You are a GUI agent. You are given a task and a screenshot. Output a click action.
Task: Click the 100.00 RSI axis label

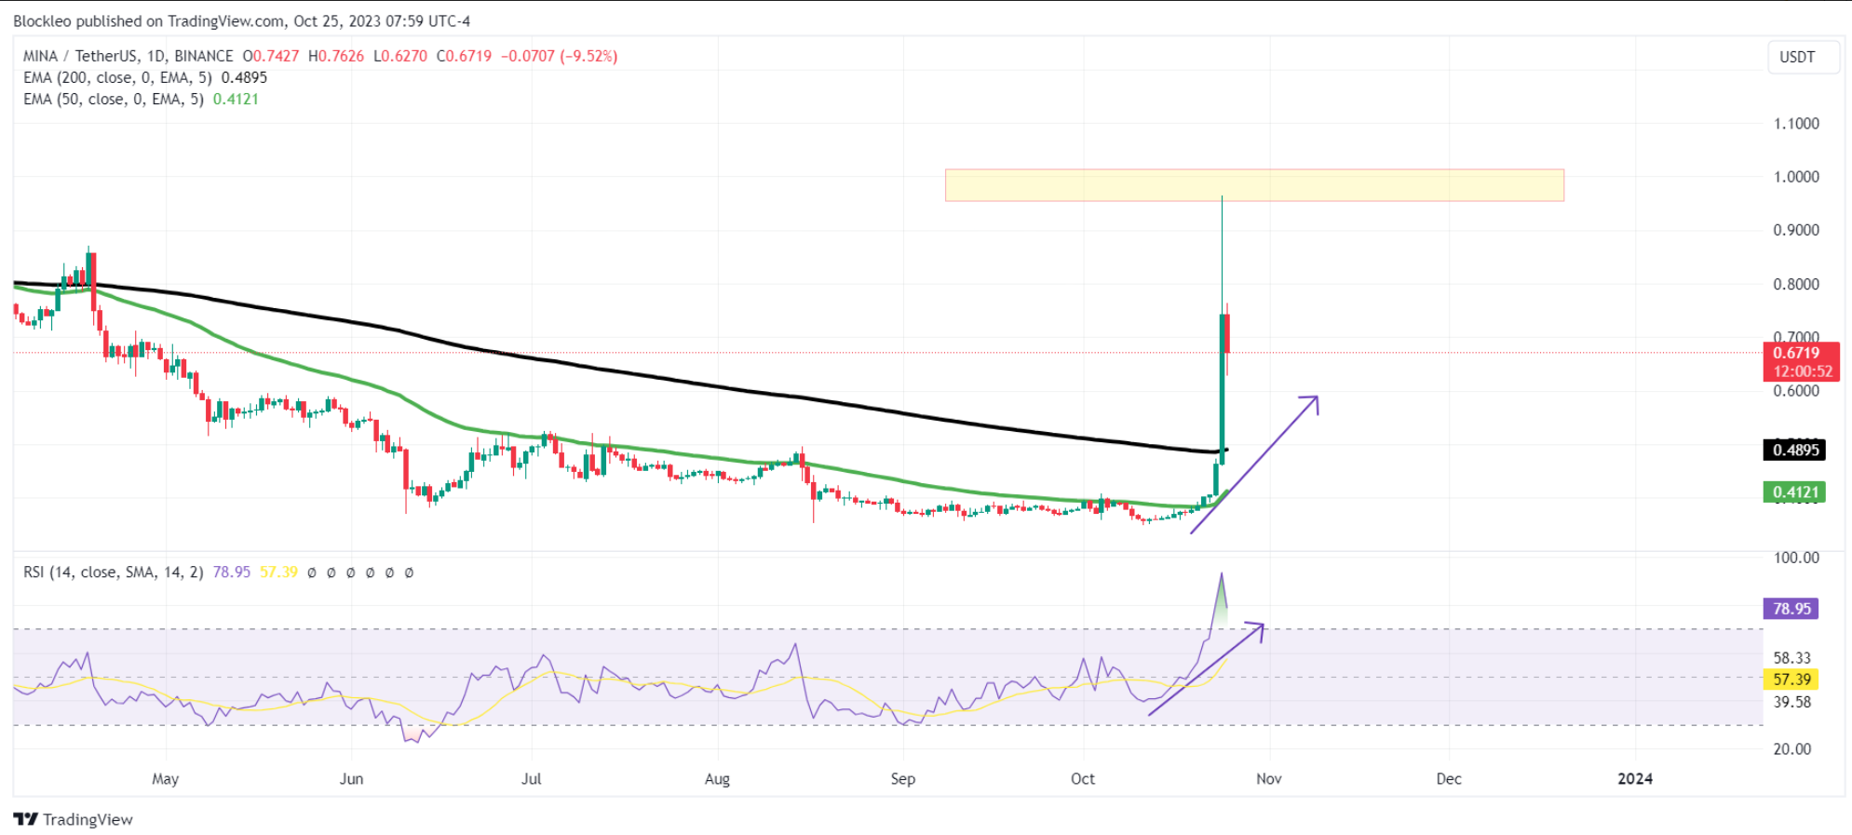1796,557
